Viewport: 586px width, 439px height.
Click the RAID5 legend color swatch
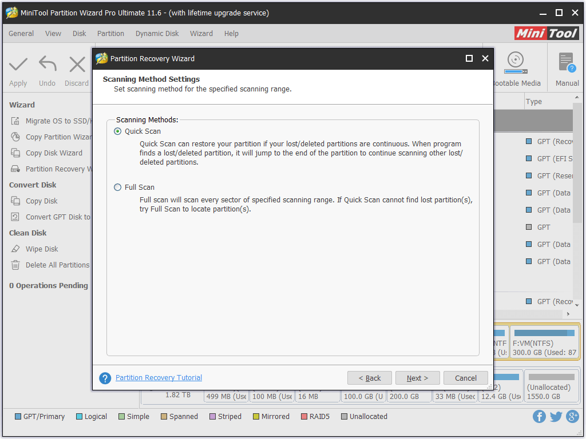click(x=304, y=417)
